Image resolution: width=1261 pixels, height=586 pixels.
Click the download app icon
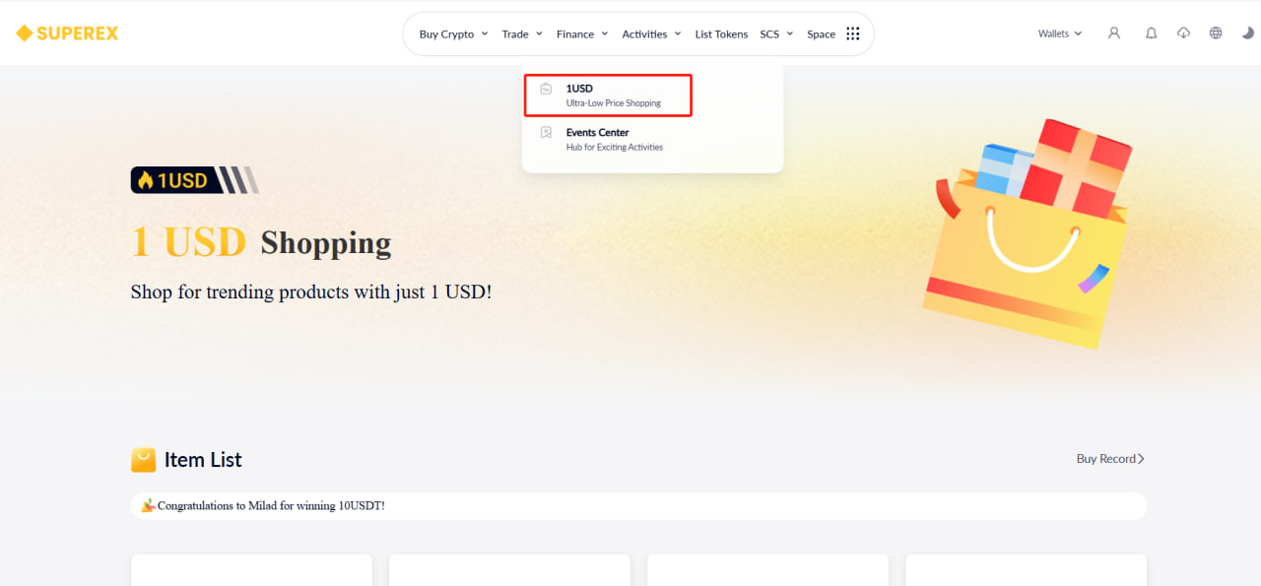1183,33
